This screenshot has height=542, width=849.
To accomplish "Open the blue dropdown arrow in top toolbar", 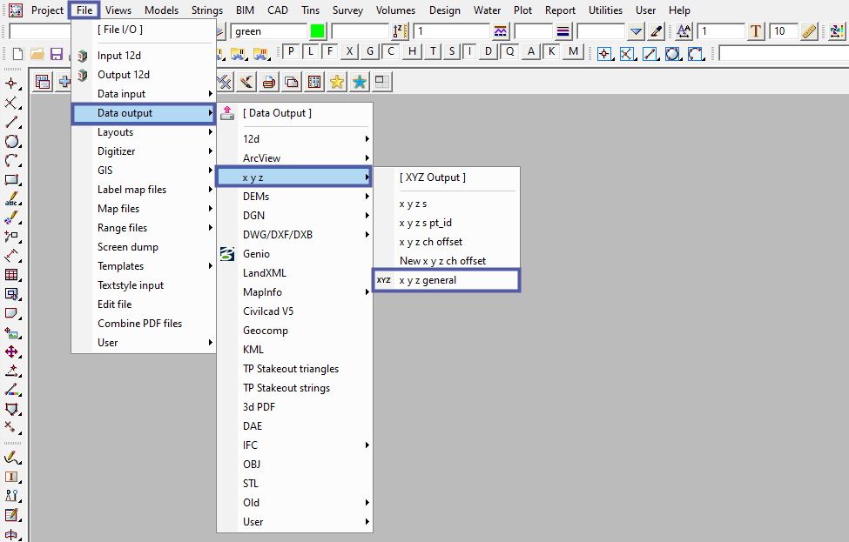I will point(637,31).
